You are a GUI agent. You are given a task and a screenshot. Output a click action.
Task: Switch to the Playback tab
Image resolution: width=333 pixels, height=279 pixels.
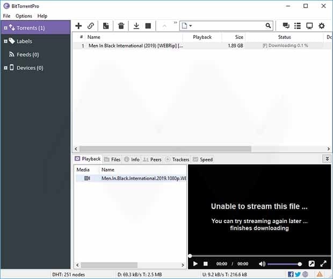88,159
